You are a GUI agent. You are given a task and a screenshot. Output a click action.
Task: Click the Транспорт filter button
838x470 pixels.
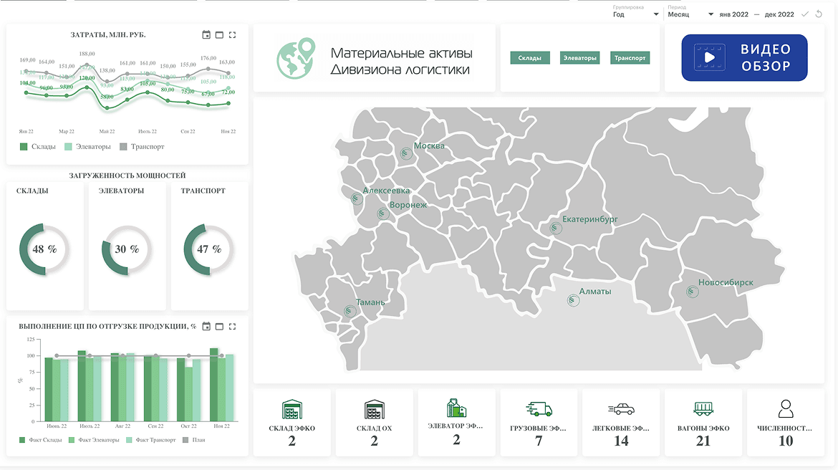click(630, 58)
